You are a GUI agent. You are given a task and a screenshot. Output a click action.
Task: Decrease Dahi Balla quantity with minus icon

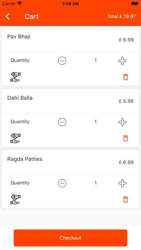click(62, 122)
